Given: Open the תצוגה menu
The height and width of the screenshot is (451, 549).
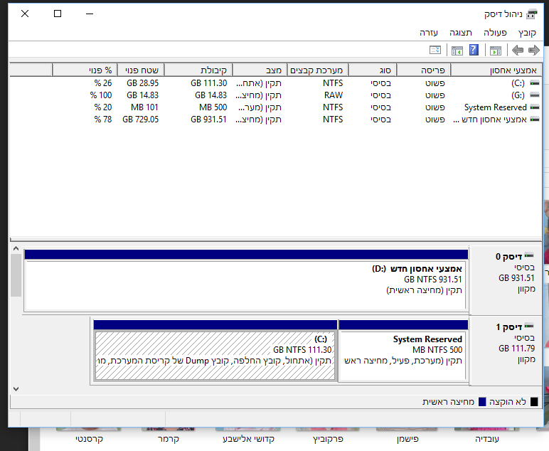Looking at the screenshot, I should pyautogui.click(x=461, y=33).
